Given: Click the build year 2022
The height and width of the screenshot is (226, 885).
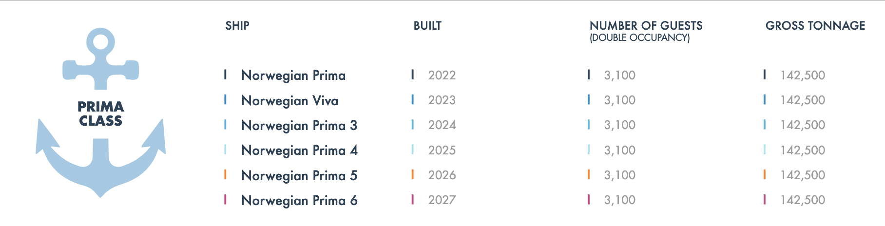Looking at the screenshot, I should click(442, 75).
